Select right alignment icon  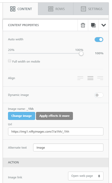point(100,78)
